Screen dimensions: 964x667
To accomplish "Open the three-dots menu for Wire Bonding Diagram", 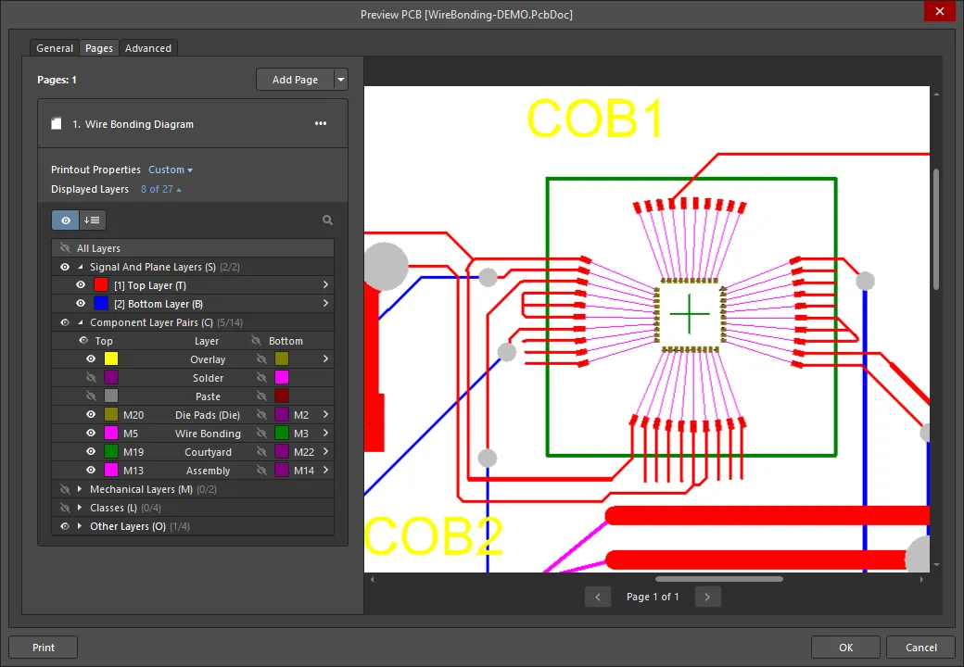I will [x=321, y=124].
